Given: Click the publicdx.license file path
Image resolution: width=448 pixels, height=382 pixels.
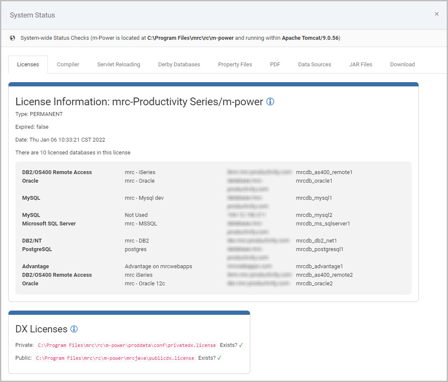Looking at the screenshot, I should pyautogui.click(x=115, y=358).
